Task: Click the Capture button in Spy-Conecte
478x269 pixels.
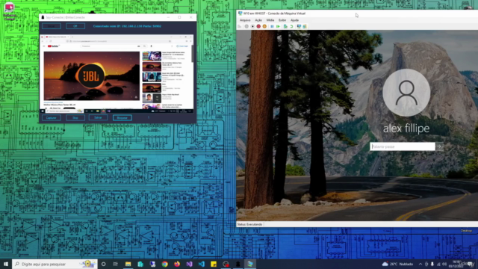Action: click(52, 118)
